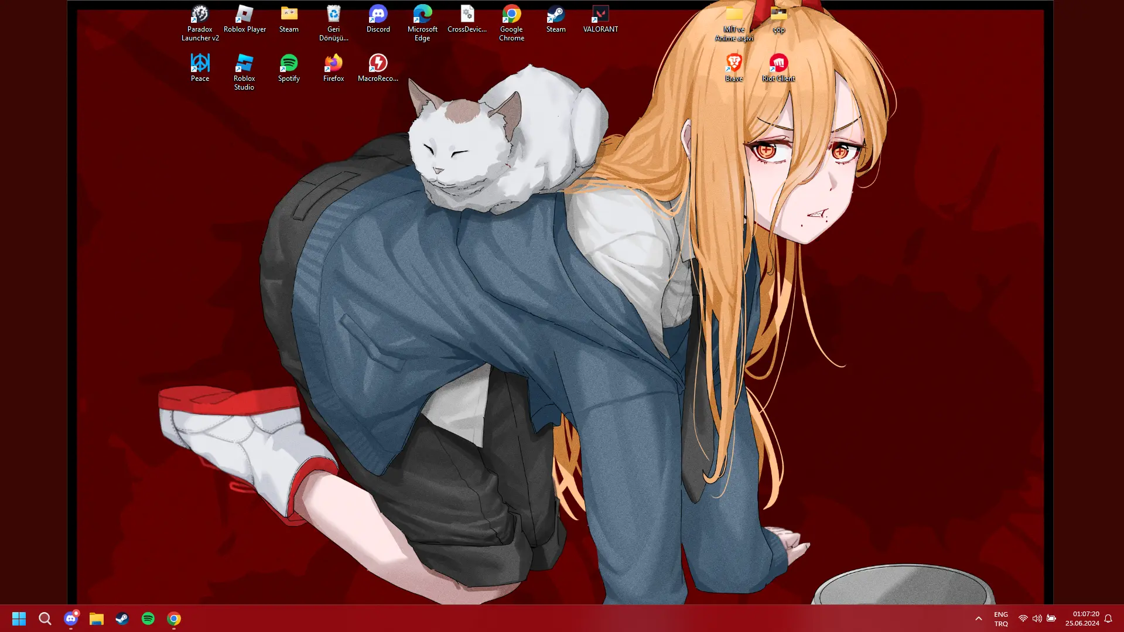The width and height of the screenshot is (1124, 632).
Task: Open the Discord desktop shortcut
Action: 378,19
